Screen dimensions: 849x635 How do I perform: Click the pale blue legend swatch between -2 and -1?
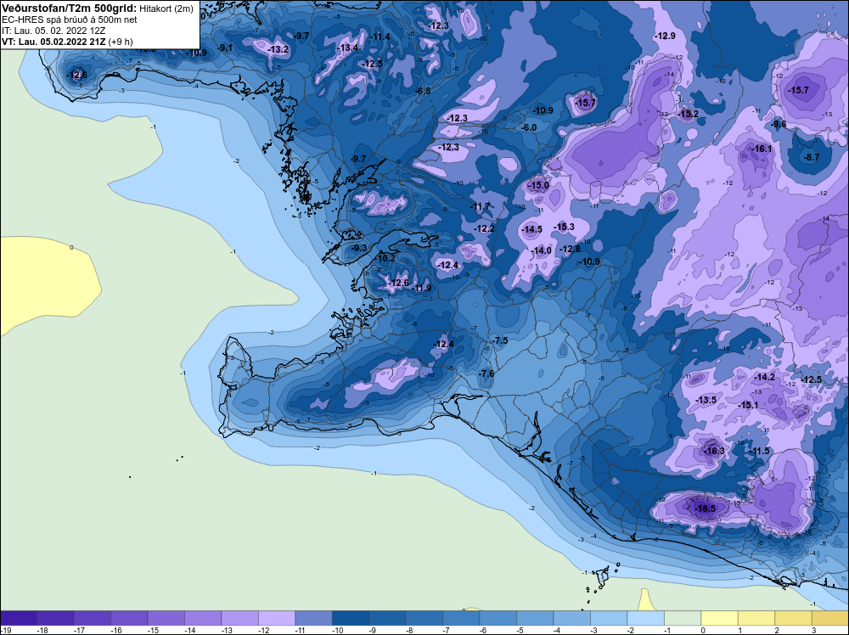click(x=645, y=618)
